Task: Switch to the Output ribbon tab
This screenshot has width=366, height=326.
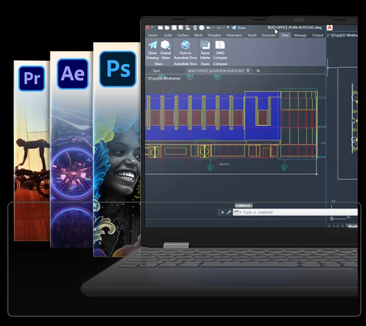Action: (318, 35)
